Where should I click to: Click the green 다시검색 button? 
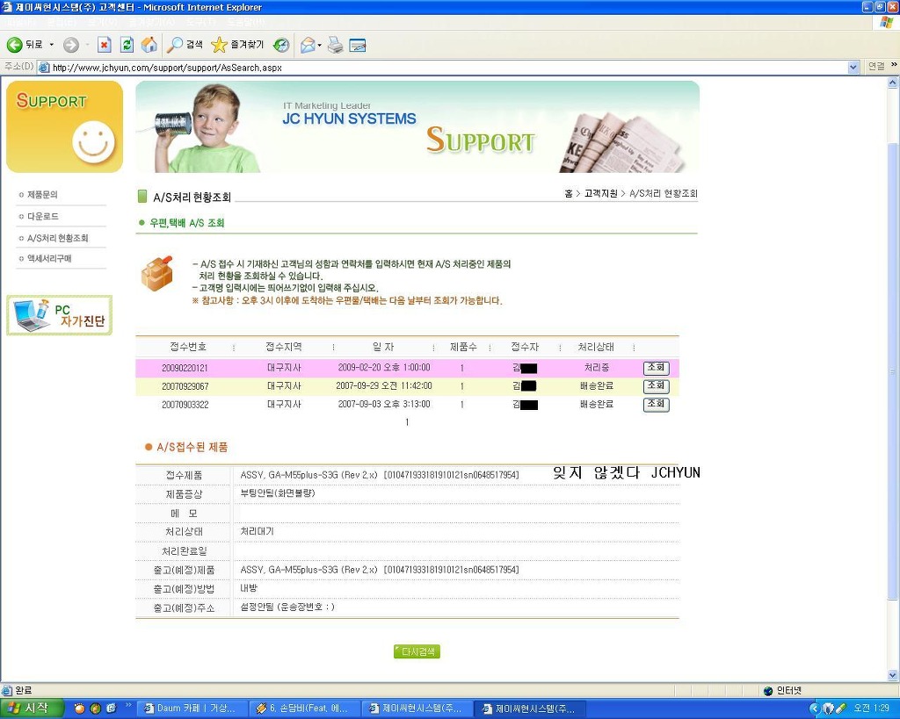tap(417, 651)
